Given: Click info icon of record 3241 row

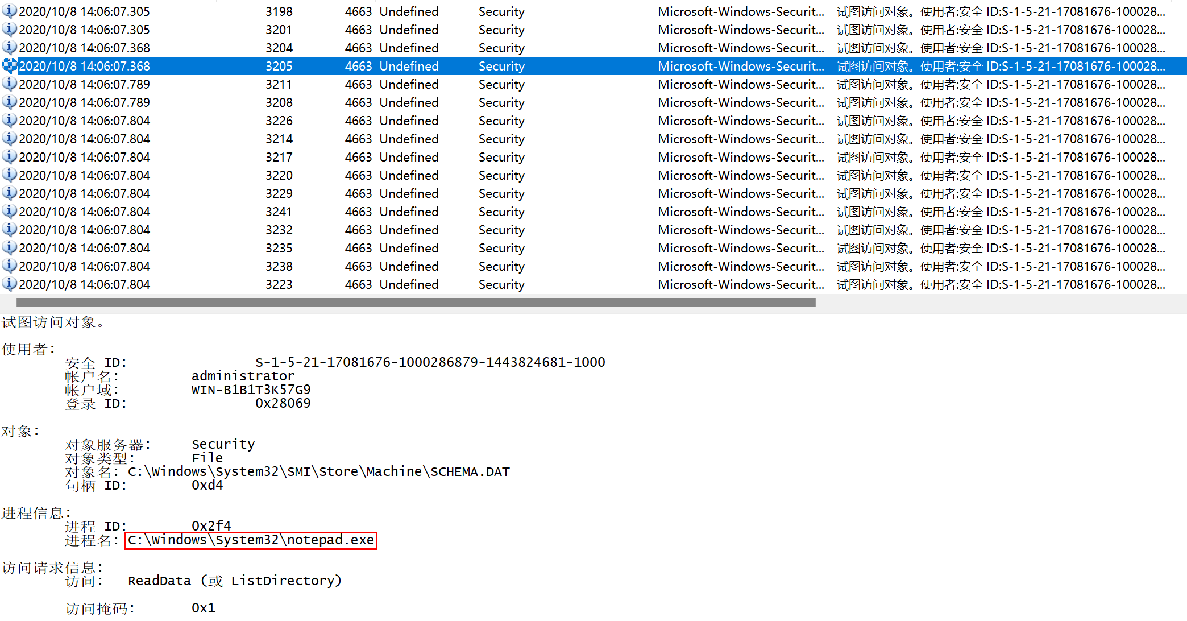Looking at the screenshot, I should click(9, 212).
